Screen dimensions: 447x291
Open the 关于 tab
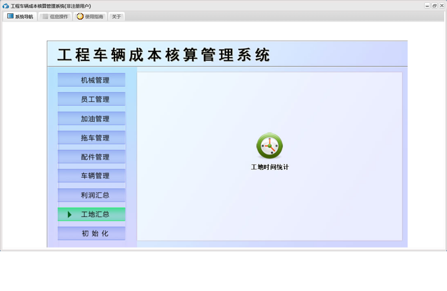tap(116, 17)
